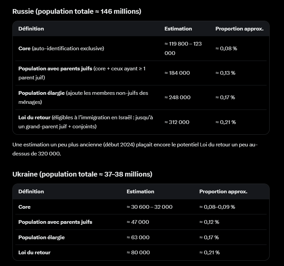Select the Définition header in the Russie table
The width and height of the screenshot is (284, 266).
pos(31,28)
